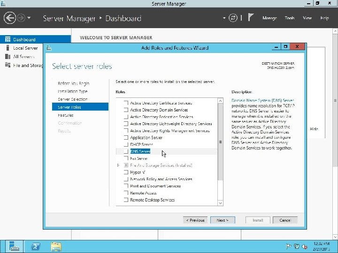This screenshot has height=253, width=338.
Task: Check the Hyper-V role
Action: click(x=126, y=172)
